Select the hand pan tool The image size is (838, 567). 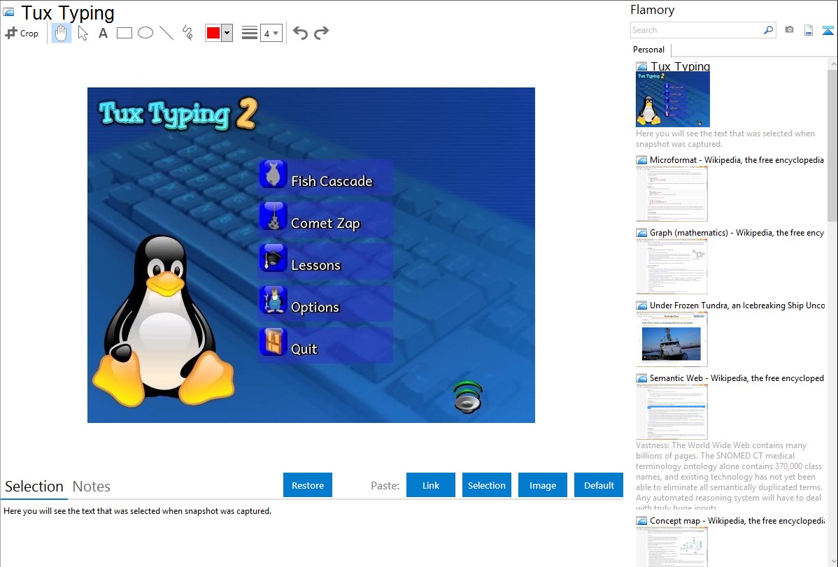61,33
